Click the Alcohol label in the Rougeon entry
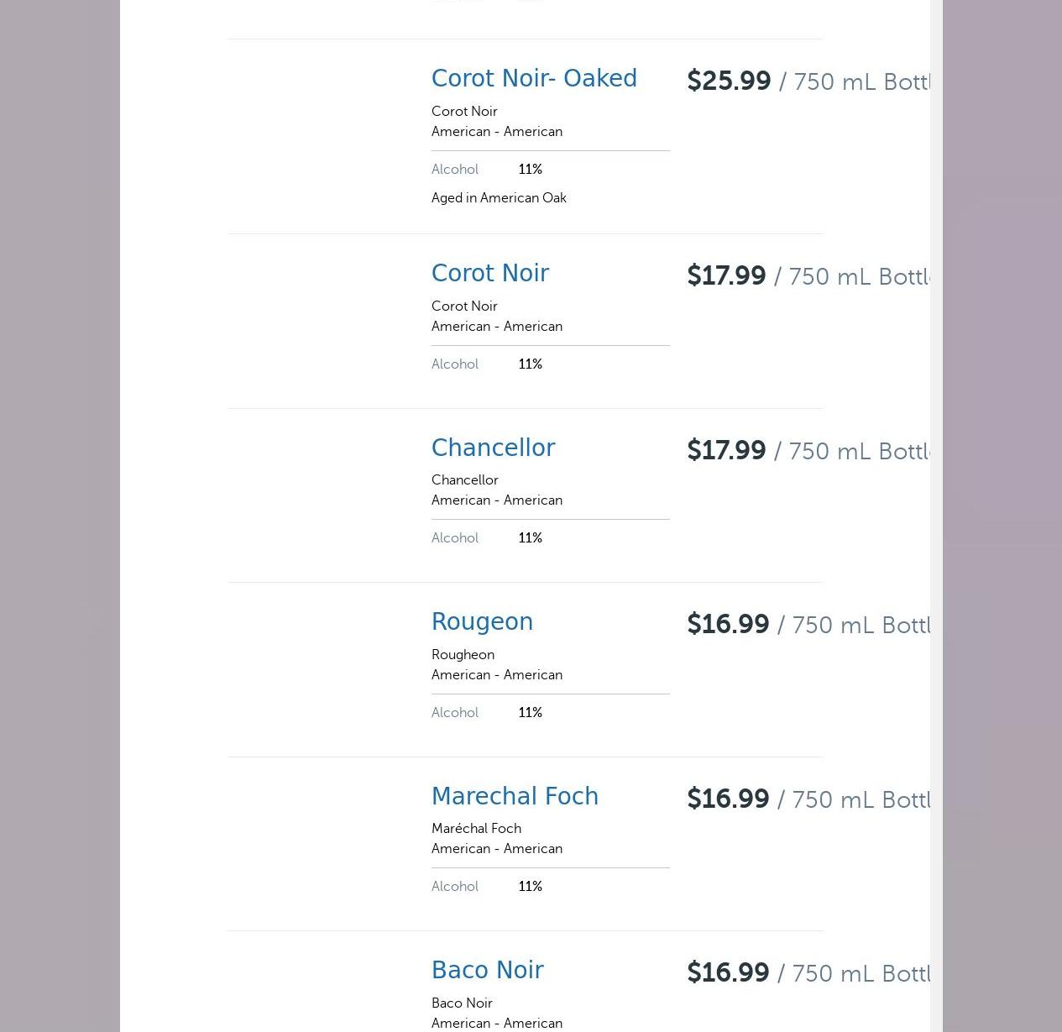Viewport: 1062px width, 1032px height. pyautogui.click(x=455, y=713)
